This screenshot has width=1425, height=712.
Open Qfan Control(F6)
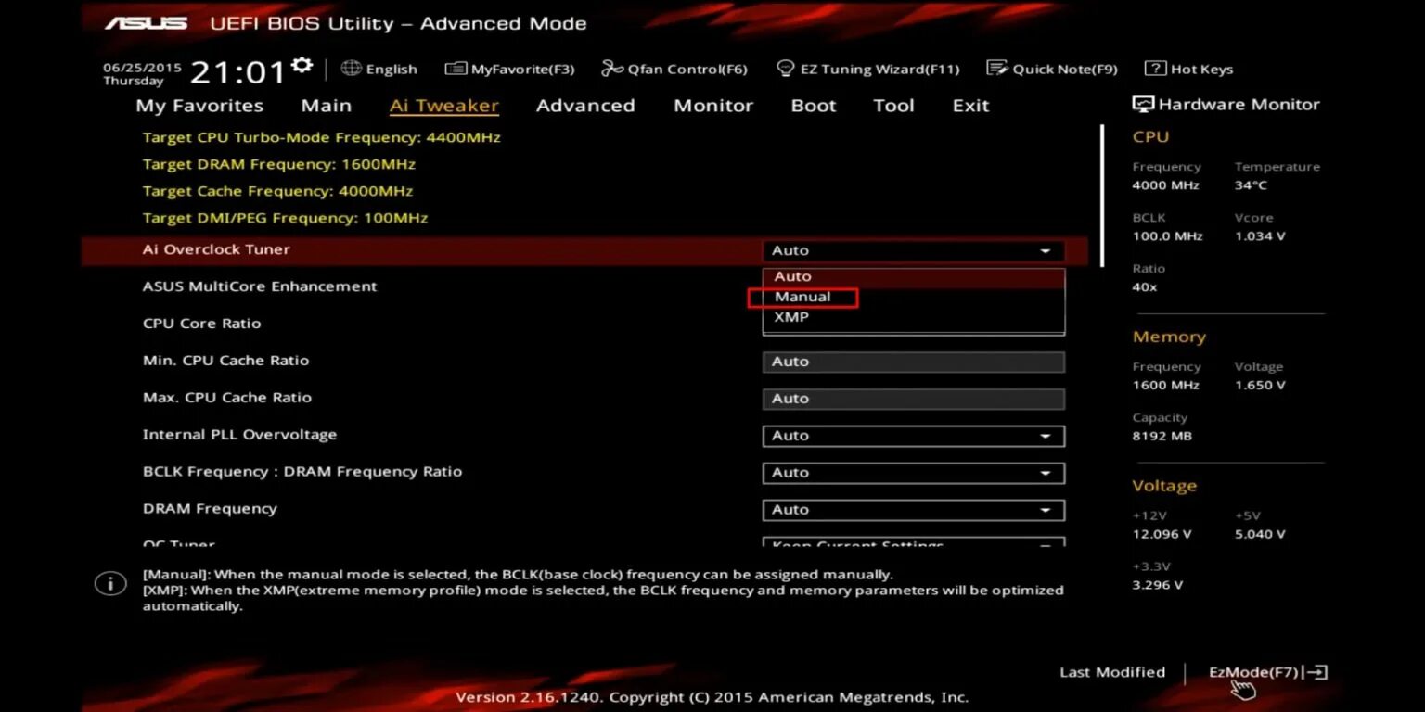pos(674,70)
